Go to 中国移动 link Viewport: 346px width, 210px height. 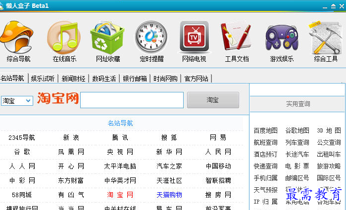218,166
